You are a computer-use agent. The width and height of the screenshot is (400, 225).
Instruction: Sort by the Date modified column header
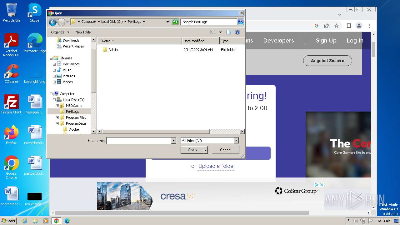(201, 41)
